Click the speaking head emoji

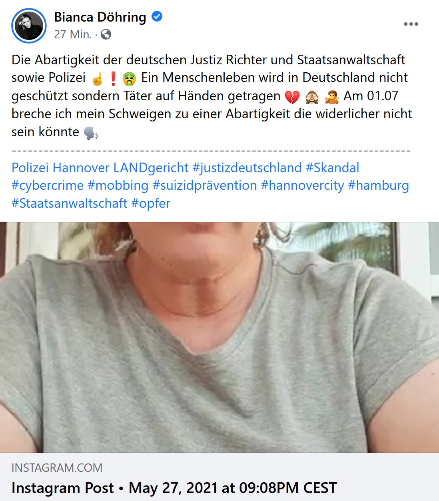[x=91, y=133]
